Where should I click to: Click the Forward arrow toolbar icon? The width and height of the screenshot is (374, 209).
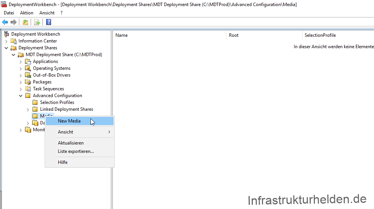click(14, 22)
